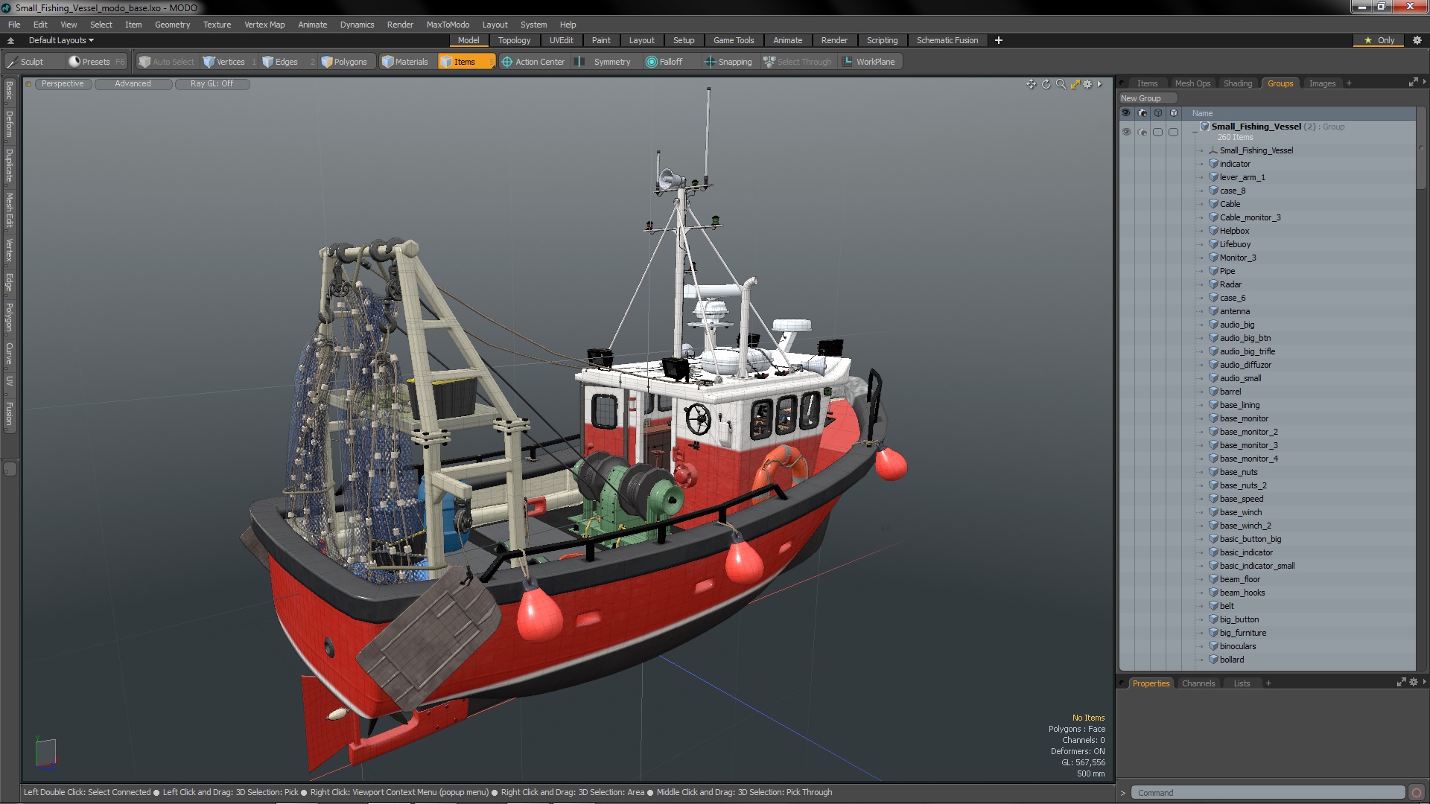Screen dimensions: 1430x804
Task: Open viewport settings gear icon
Action: tap(1087, 84)
